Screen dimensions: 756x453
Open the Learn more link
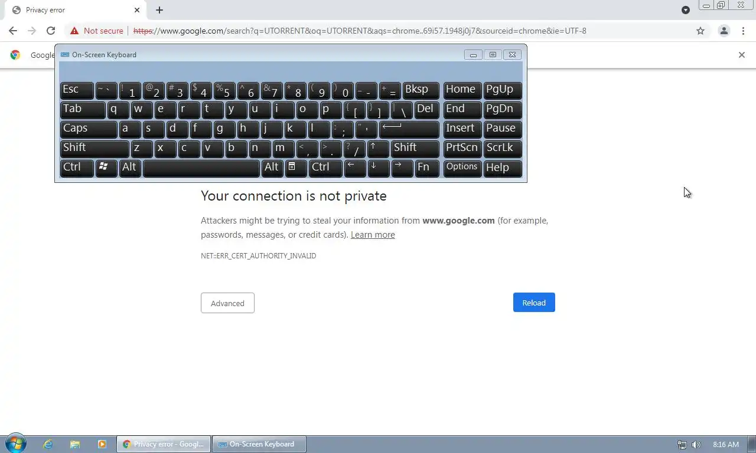click(x=373, y=235)
